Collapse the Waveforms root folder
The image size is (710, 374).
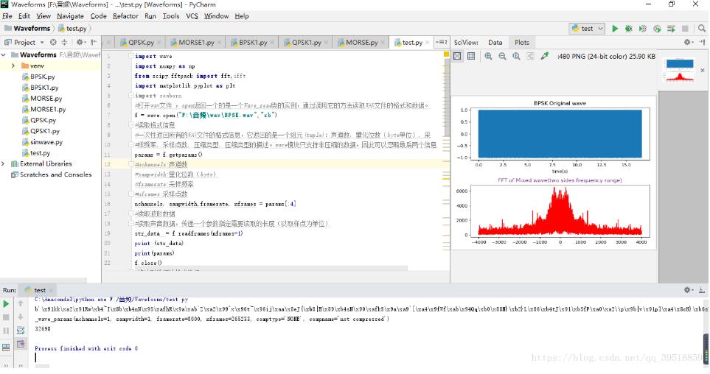(x=4, y=54)
